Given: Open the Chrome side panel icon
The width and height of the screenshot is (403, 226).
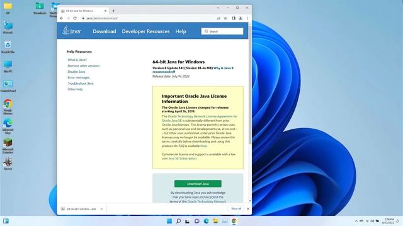Looking at the screenshot, I should pos(234,18).
